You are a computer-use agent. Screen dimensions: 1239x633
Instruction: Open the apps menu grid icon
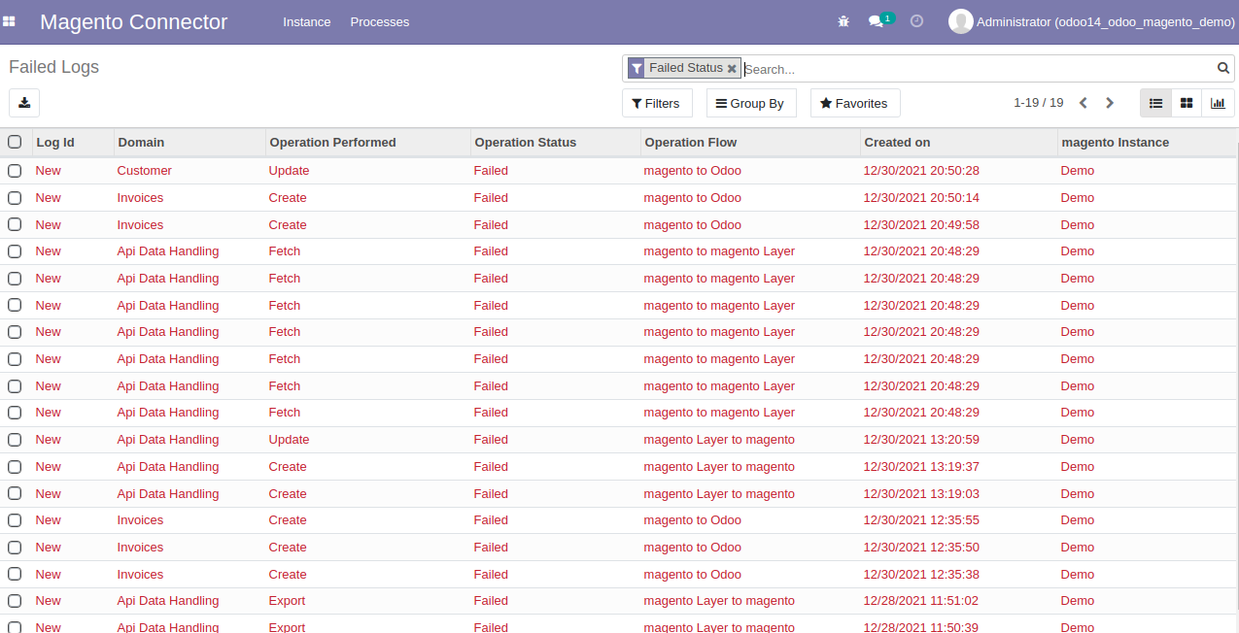(10, 20)
